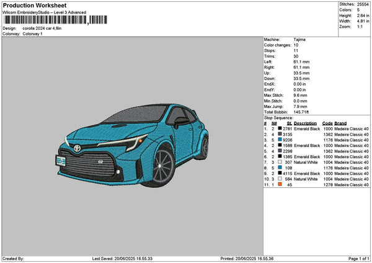Click stitch count '108' in row 8

[288, 168]
